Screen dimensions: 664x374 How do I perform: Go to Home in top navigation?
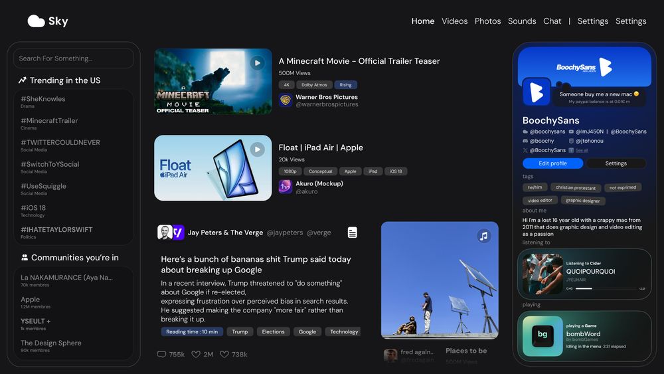coord(422,21)
